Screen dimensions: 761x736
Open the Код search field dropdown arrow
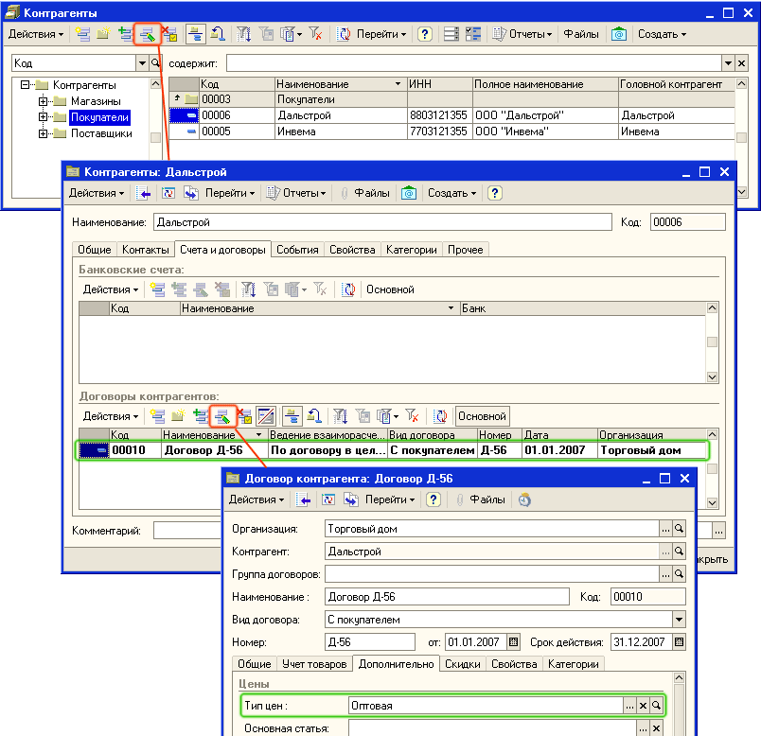[x=142, y=63]
